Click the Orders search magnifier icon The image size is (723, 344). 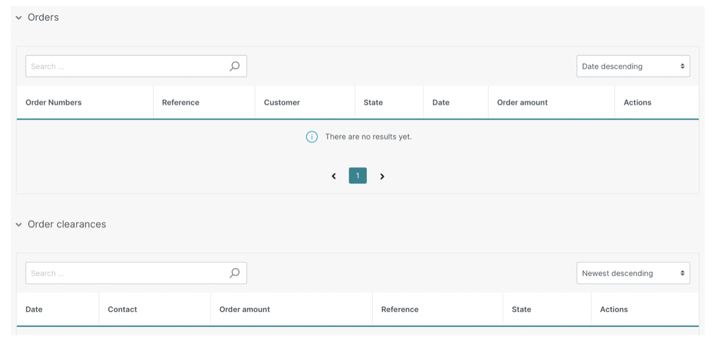pyautogui.click(x=235, y=66)
